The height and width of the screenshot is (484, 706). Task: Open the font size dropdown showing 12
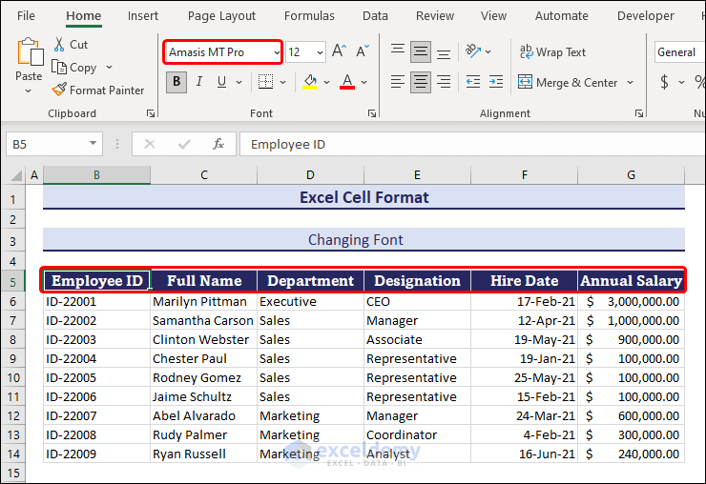319,52
